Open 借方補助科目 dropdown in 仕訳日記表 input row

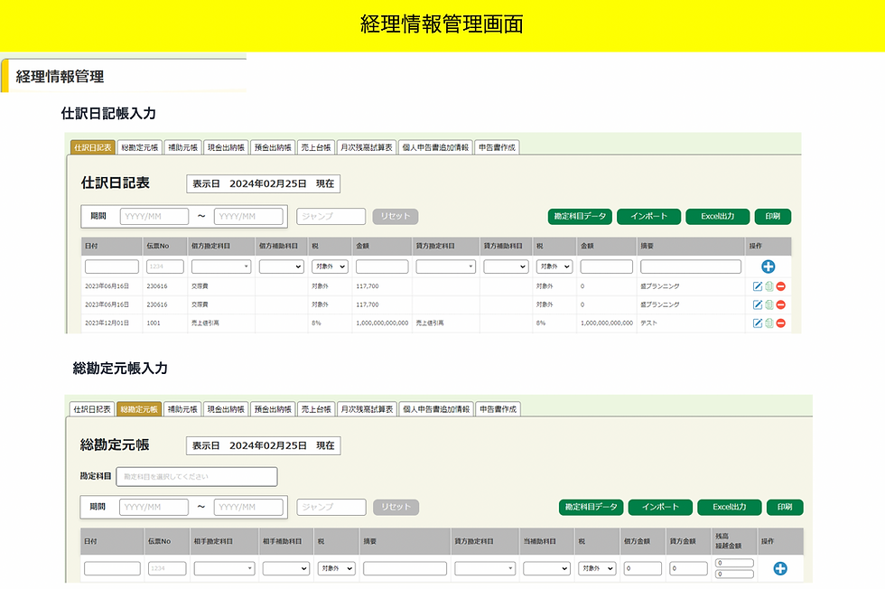[x=281, y=266]
